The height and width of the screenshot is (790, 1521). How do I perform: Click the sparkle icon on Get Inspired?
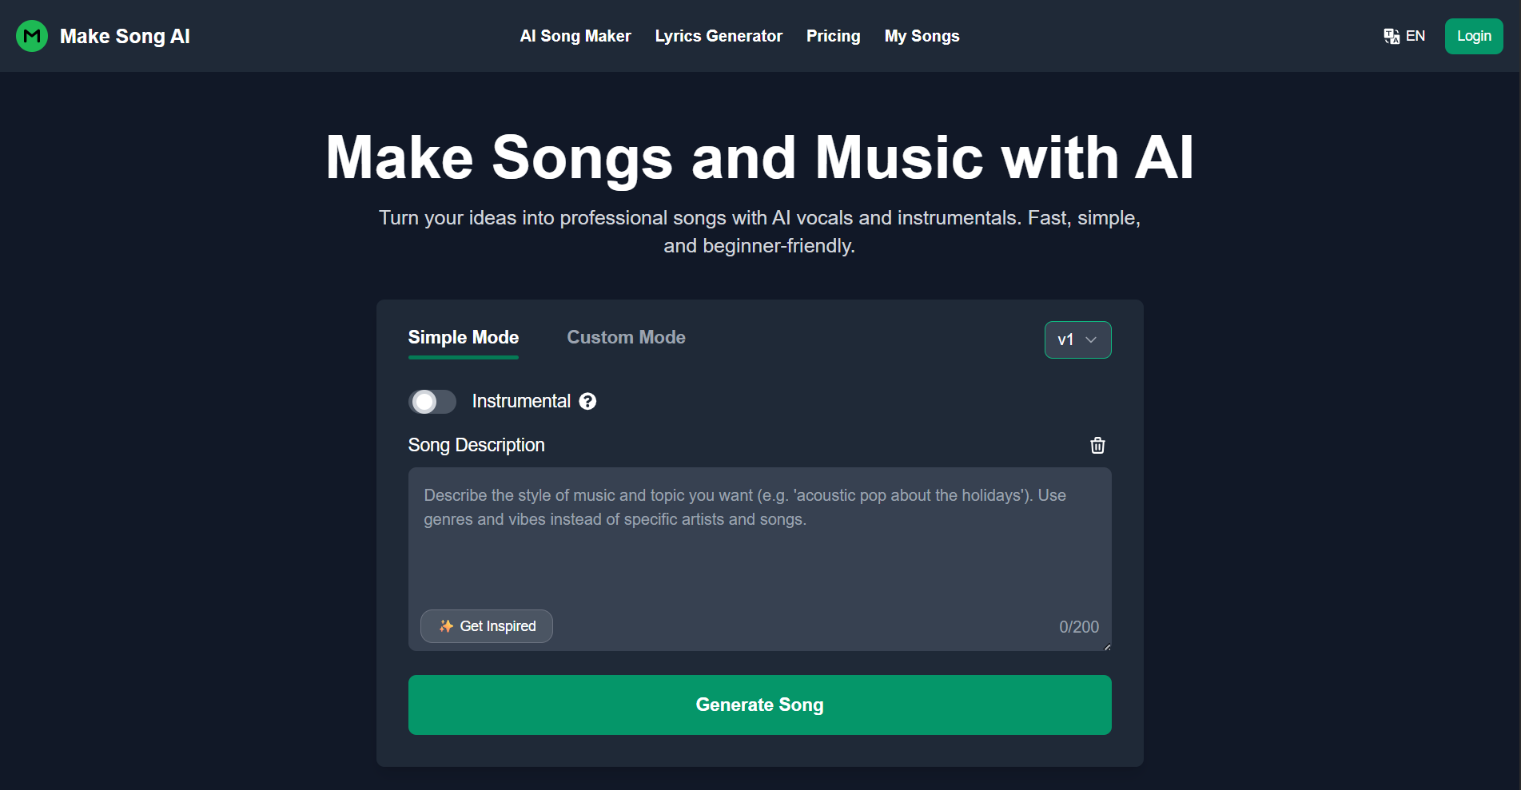(x=445, y=626)
